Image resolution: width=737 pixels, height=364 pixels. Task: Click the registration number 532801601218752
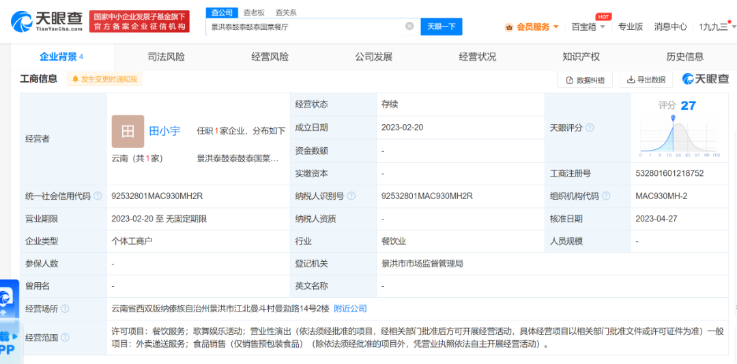(669, 173)
